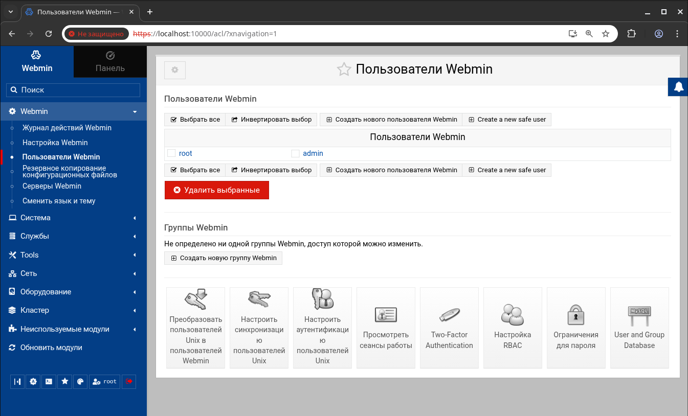Open the admin user link

click(313, 153)
